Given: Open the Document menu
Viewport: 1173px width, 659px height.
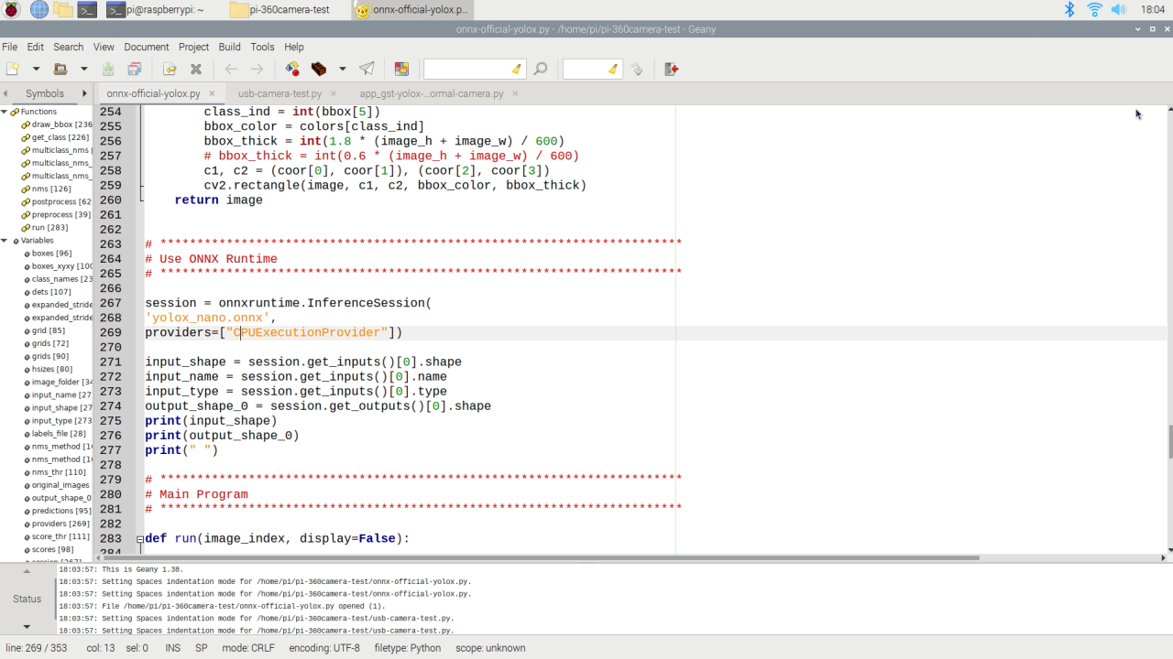Looking at the screenshot, I should 147,47.
